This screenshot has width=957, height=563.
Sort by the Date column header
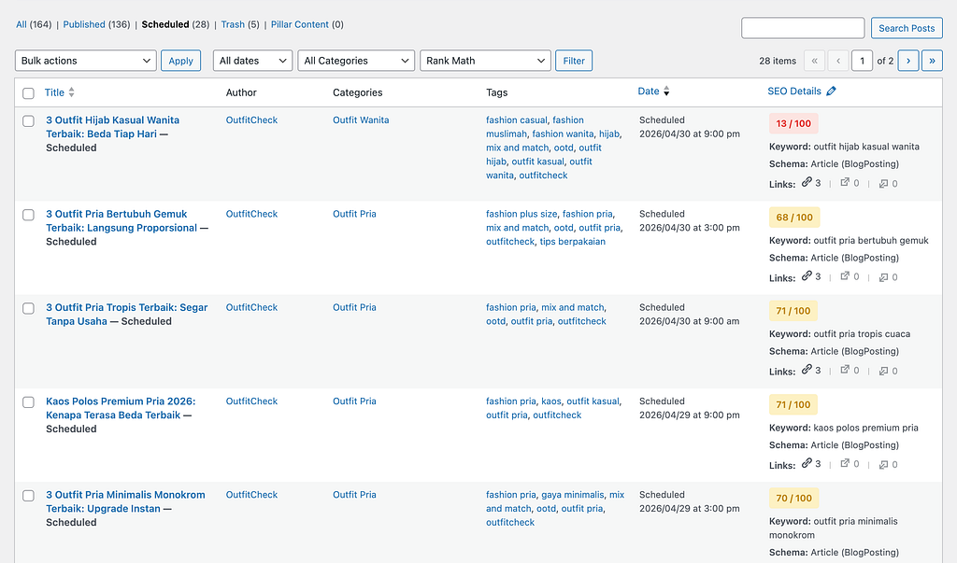click(x=649, y=91)
